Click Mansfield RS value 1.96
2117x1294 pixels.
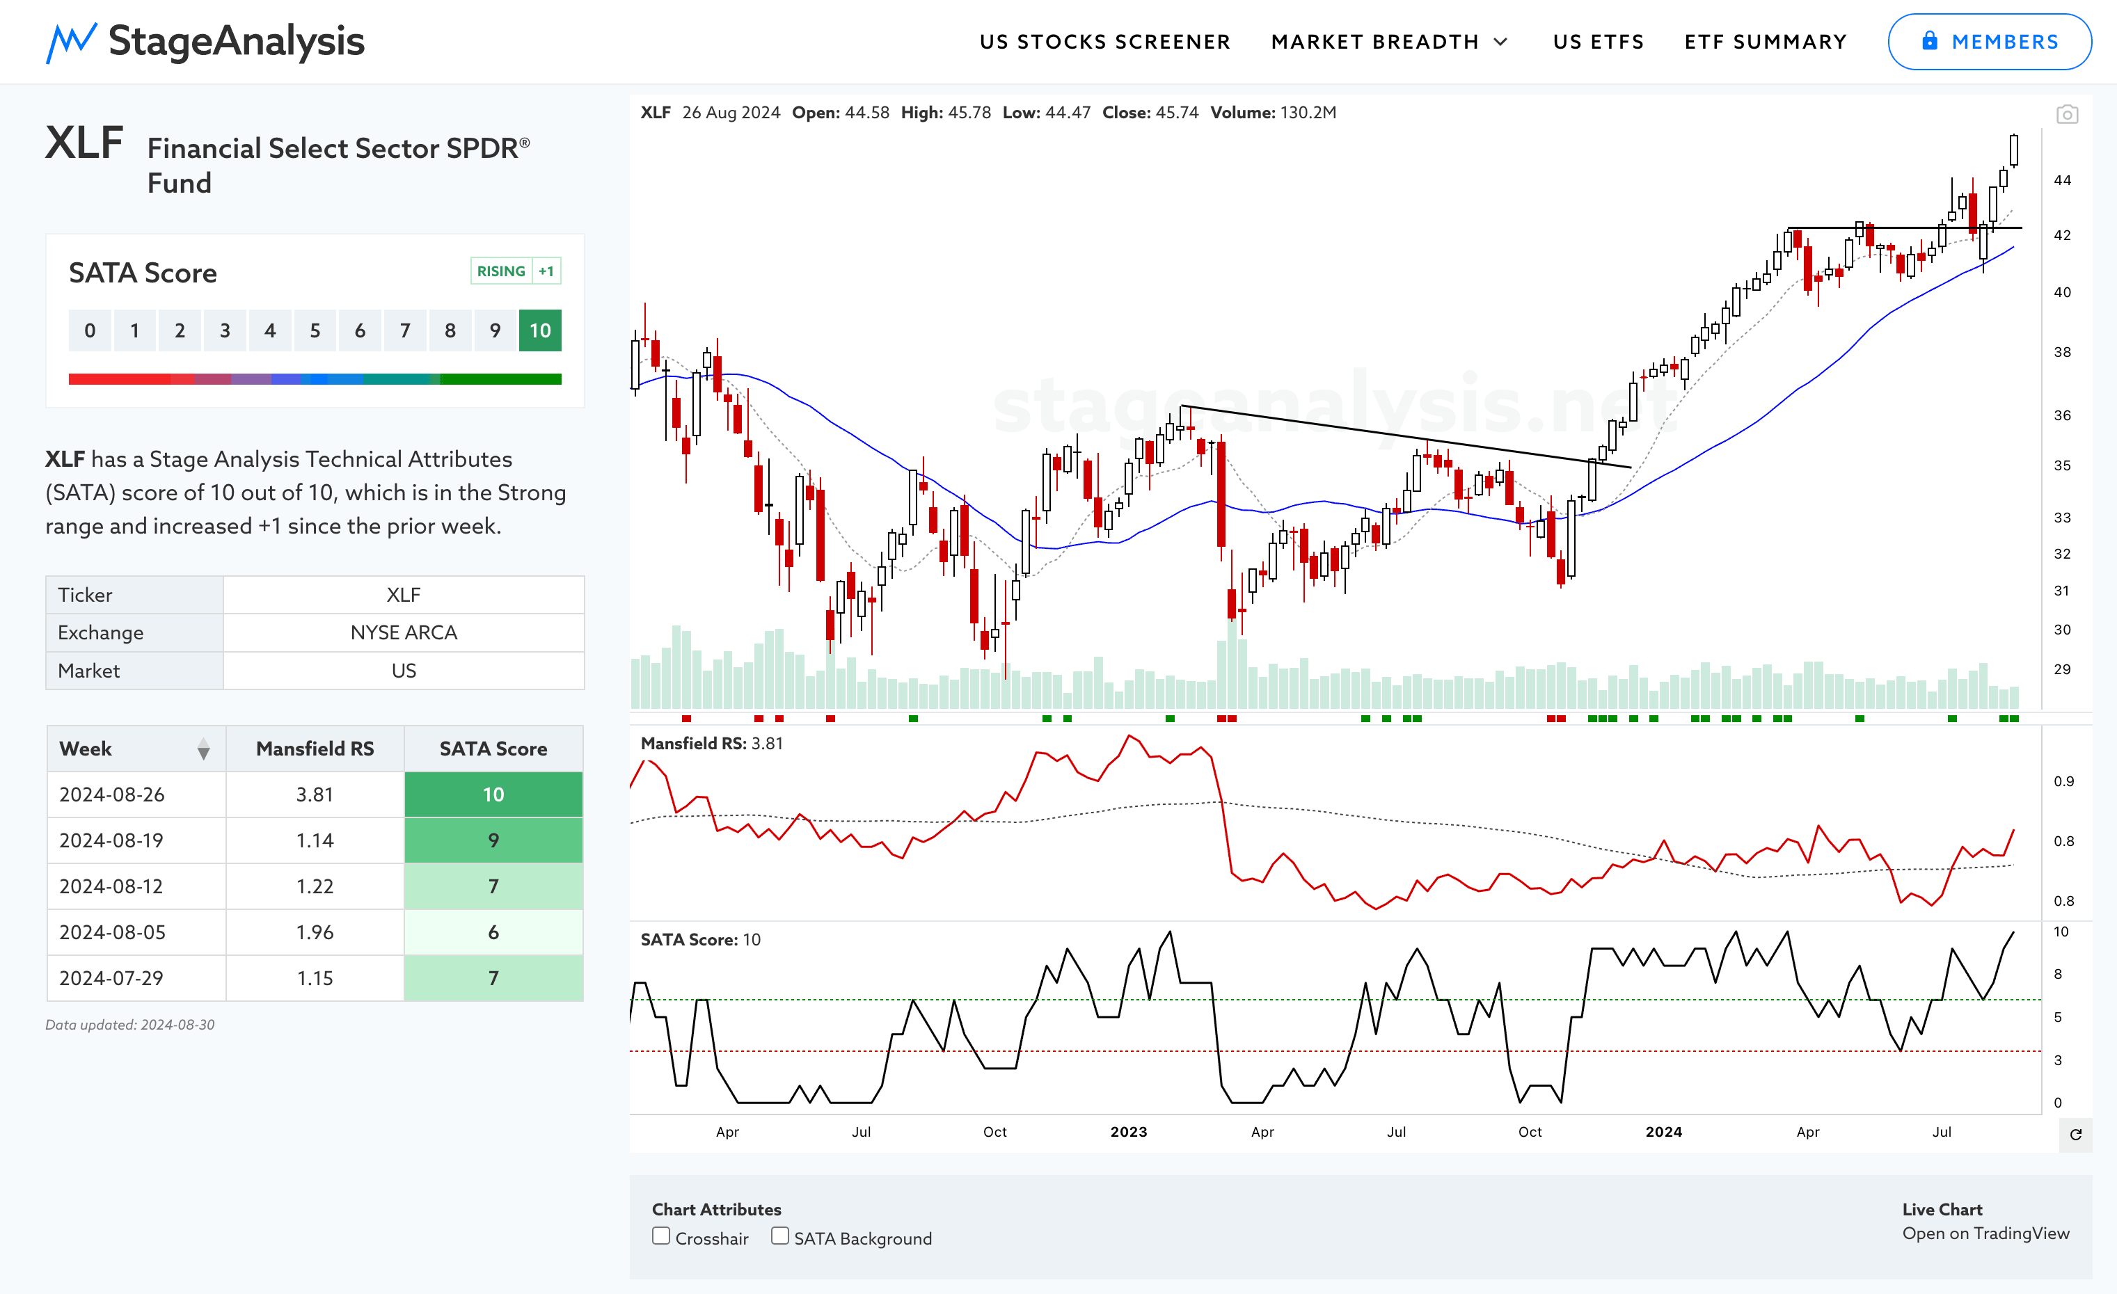pyautogui.click(x=315, y=932)
